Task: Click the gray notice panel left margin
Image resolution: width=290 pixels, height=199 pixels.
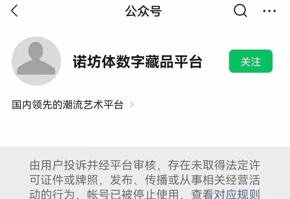Action: pos(15,173)
